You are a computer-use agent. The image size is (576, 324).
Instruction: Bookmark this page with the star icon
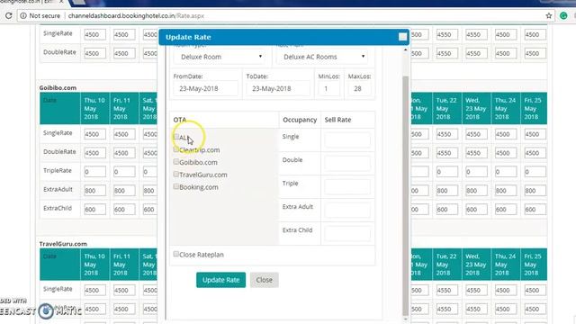549,16
